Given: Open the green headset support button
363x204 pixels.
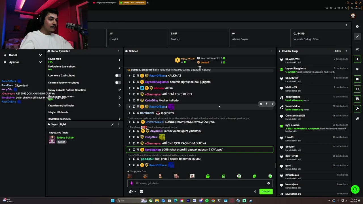Looking at the screenshot, I should click(355, 189).
